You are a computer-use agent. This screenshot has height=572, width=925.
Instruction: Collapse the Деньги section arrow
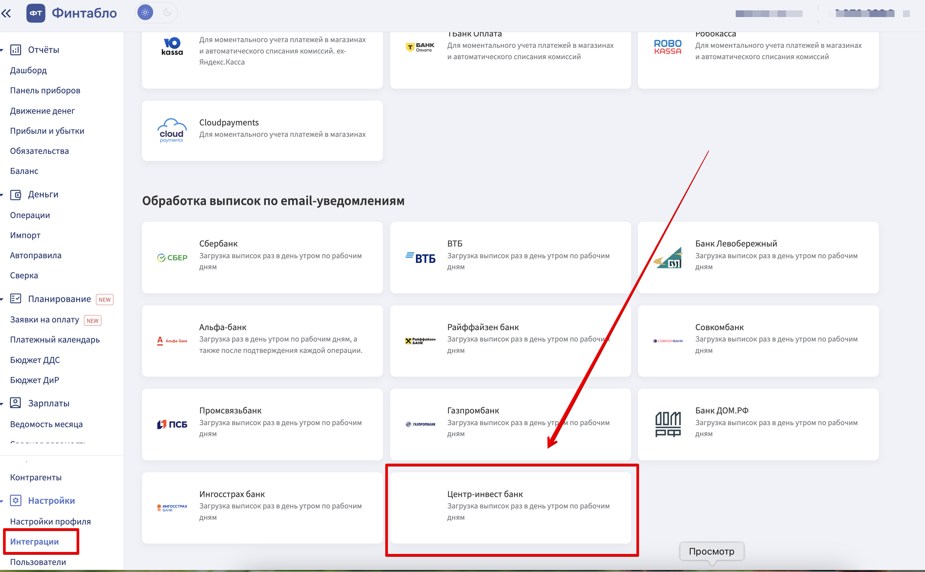point(2,195)
